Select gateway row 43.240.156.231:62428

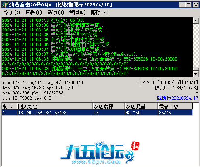coord(97,113)
